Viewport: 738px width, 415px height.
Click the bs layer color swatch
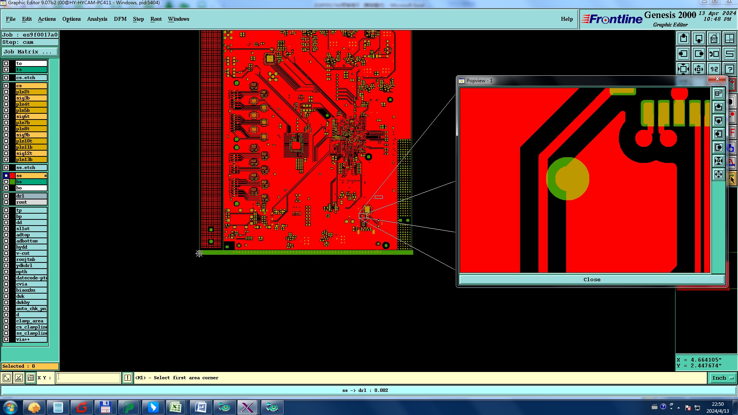point(12,182)
